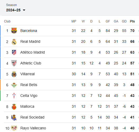This screenshot has height=132, width=139.
Task: Click the Real Madrid crest icon
Action: pyautogui.click(x=14, y=42)
